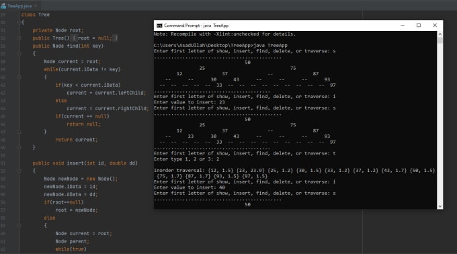Viewport: 457px width, 254px height.
Task: Click the 'while(true)' line
Action: (71, 249)
